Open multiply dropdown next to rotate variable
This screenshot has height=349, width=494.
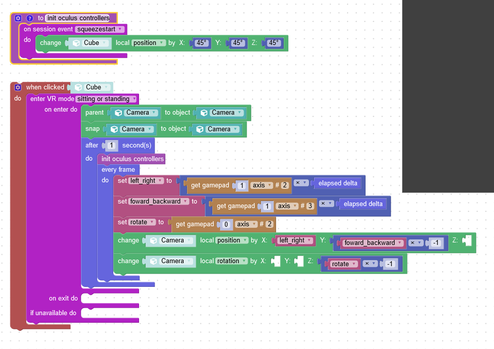[370, 264]
